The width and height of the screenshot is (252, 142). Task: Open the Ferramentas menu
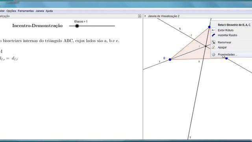(x=26, y=11)
